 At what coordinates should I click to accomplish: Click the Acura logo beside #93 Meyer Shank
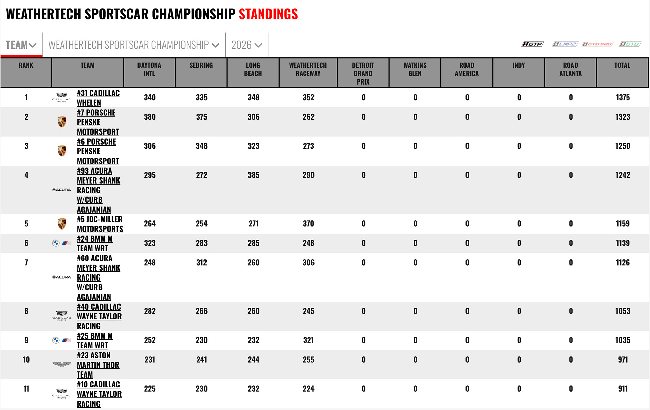coord(62,190)
